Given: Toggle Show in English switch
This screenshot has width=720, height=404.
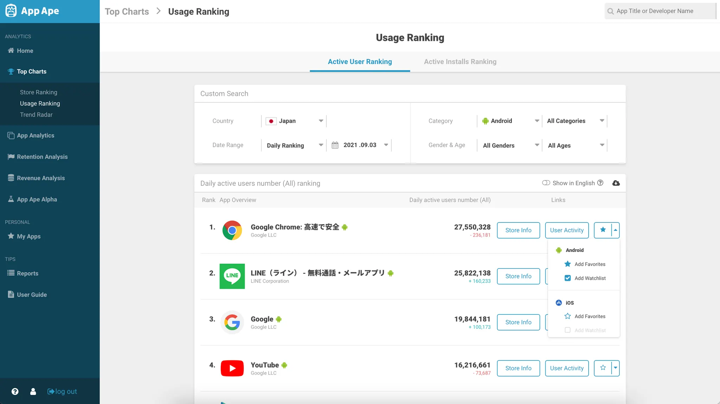Looking at the screenshot, I should click(546, 183).
